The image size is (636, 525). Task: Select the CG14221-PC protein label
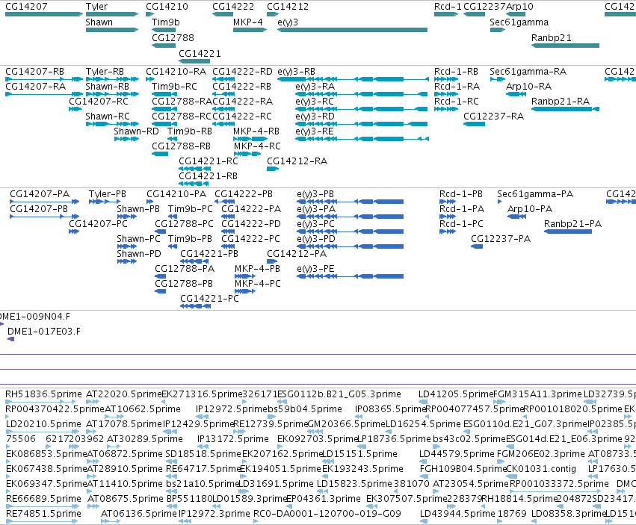coord(209,299)
